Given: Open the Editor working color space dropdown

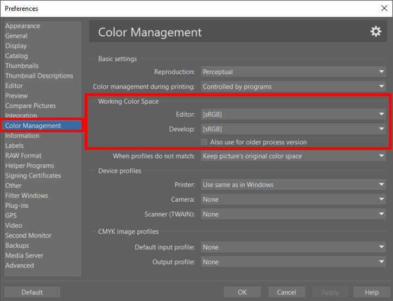Looking at the screenshot, I should pyautogui.click(x=293, y=114).
